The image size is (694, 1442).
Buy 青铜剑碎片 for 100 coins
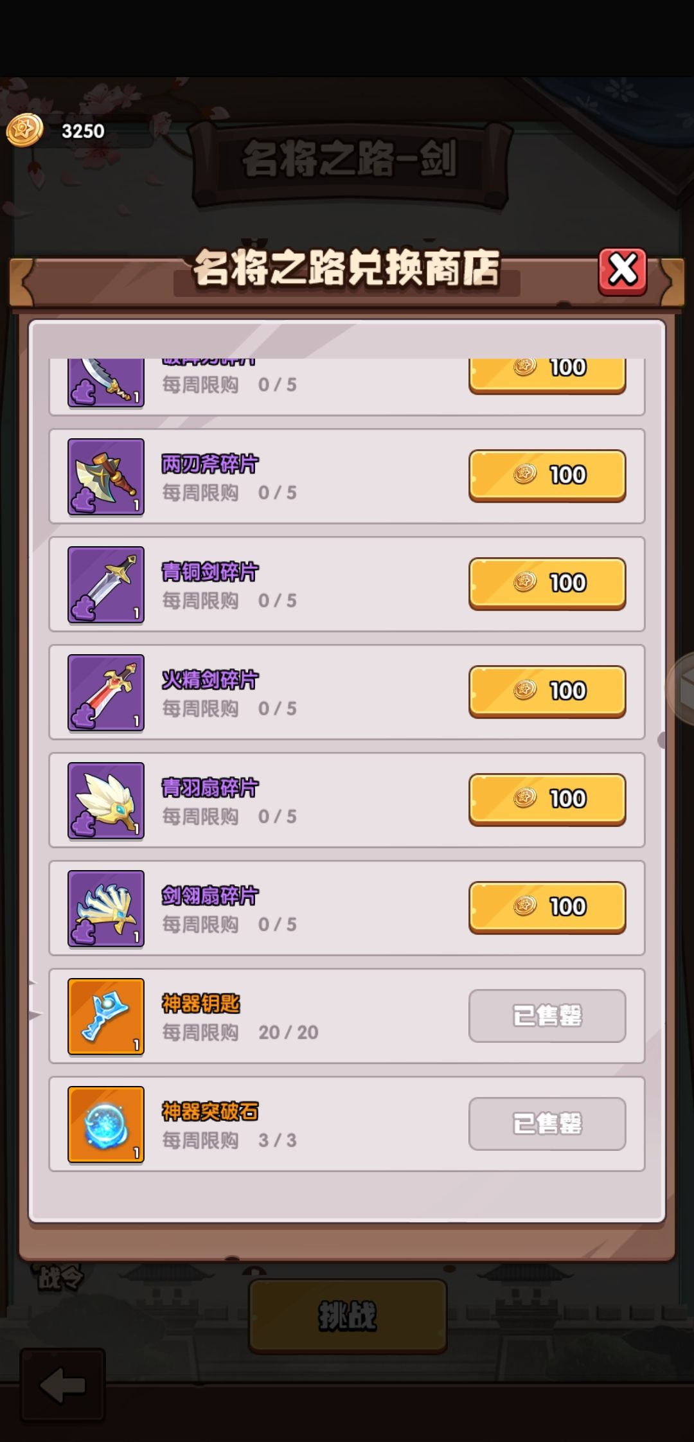click(547, 583)
